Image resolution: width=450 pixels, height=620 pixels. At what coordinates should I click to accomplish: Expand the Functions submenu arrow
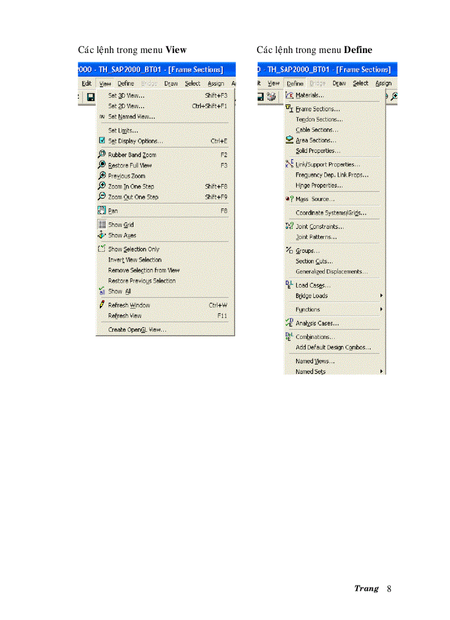point(381,310)
